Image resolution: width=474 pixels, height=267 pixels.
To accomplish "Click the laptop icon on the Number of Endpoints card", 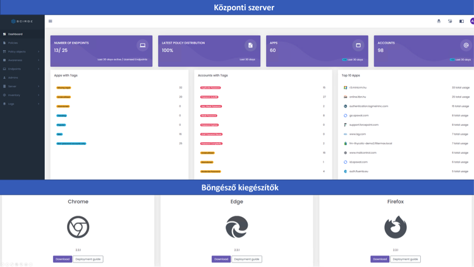I will [142, 46].
